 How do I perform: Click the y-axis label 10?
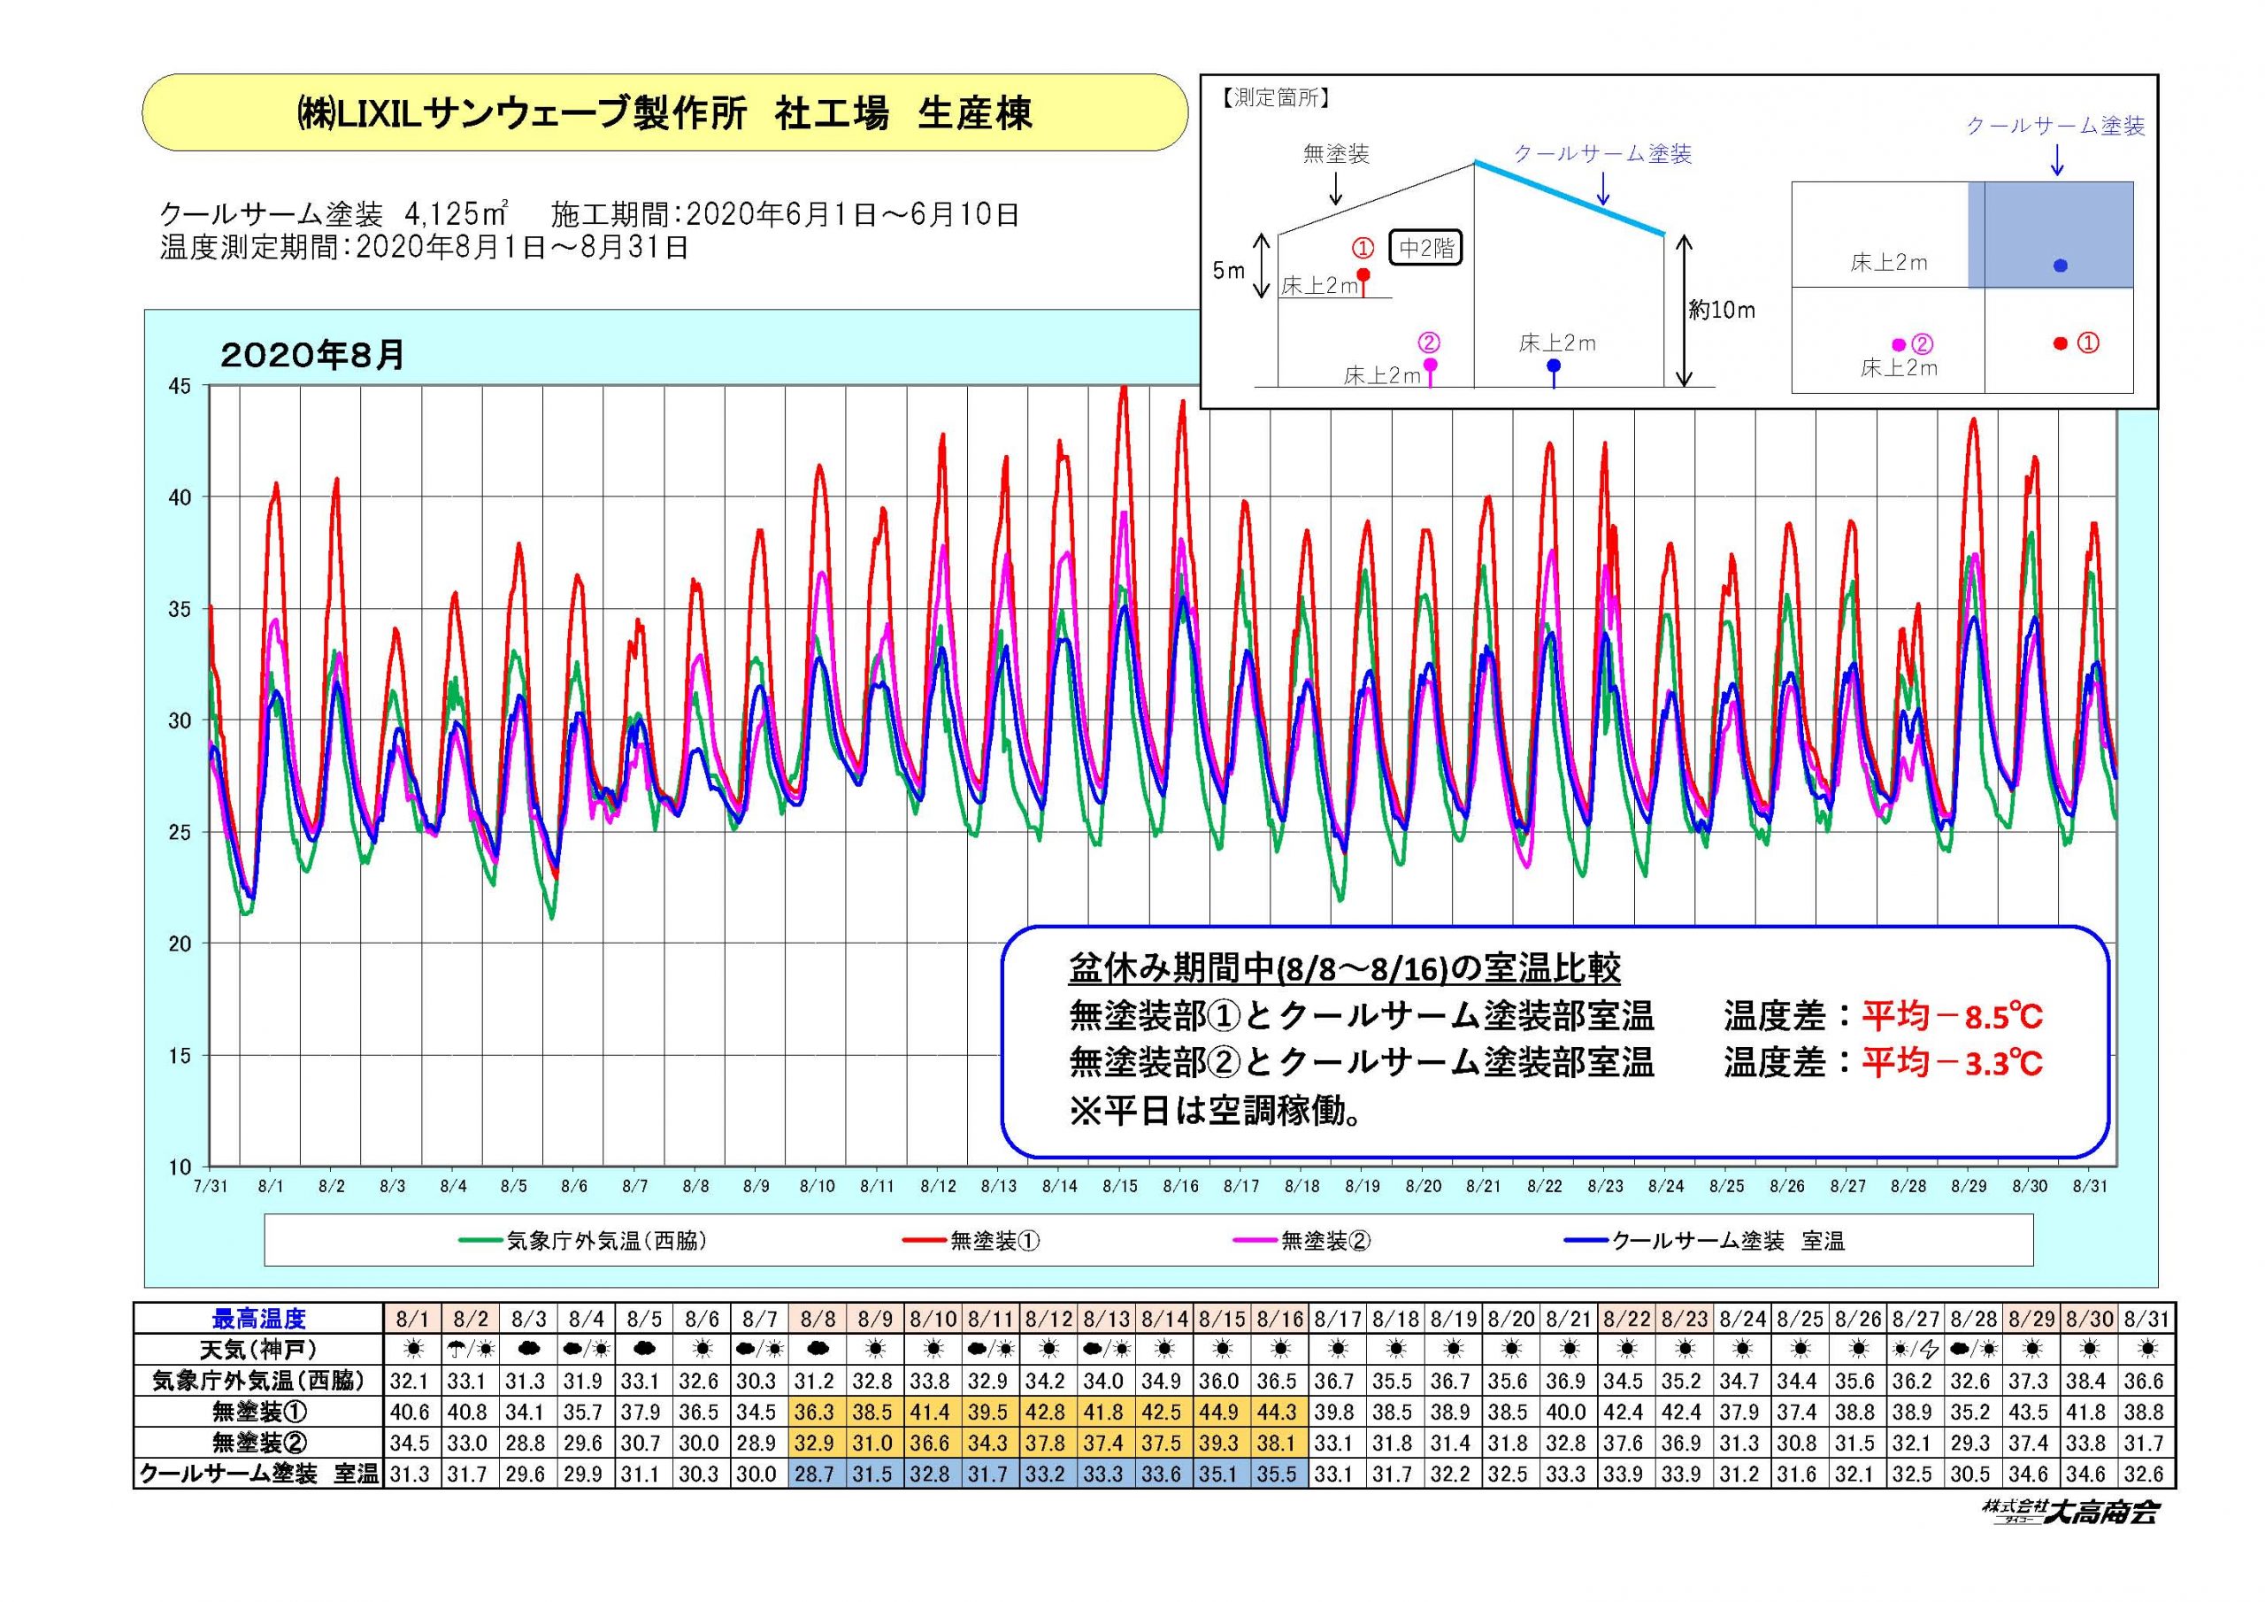[180, 1167]
